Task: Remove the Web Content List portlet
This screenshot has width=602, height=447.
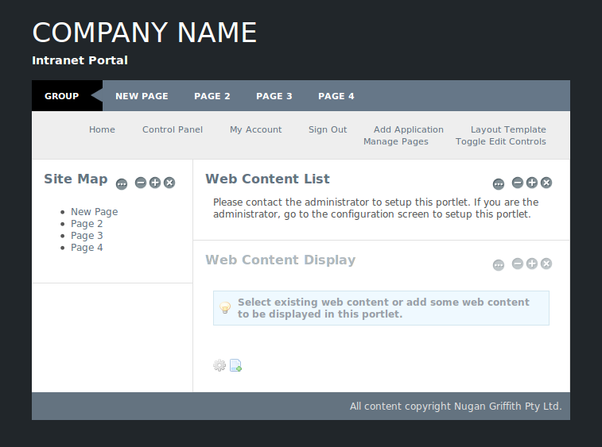Action: tap(546, 183)
